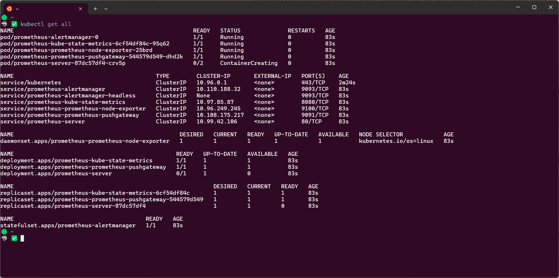Click pod/prometheus-kube-state-metrics-6cf54df84c-95q62
This screenshot has width=559, height=278.
click(85, 43)
